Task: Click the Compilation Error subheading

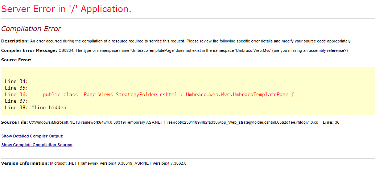Action: coord(31,29)
